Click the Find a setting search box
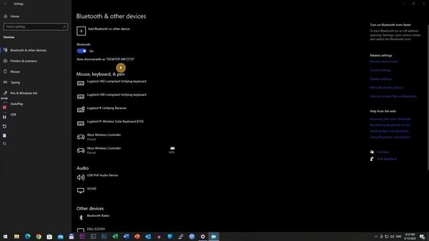 click(36, 27)
